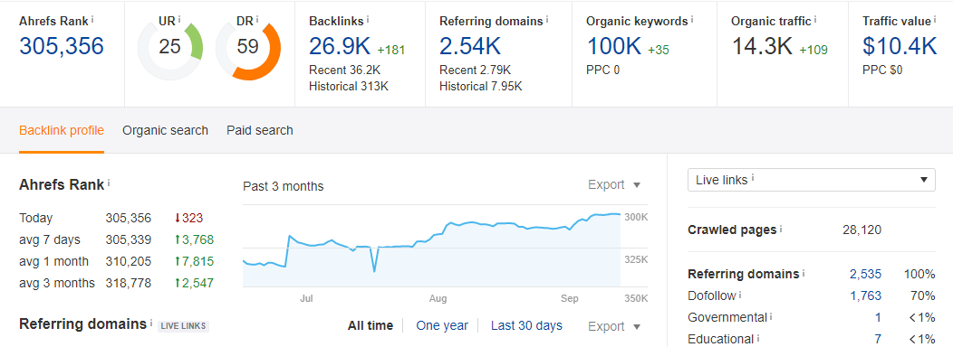953x347 pixels.
Task: Expand Export menu for Ahrefs Rank chart
Action: point(614,184)
